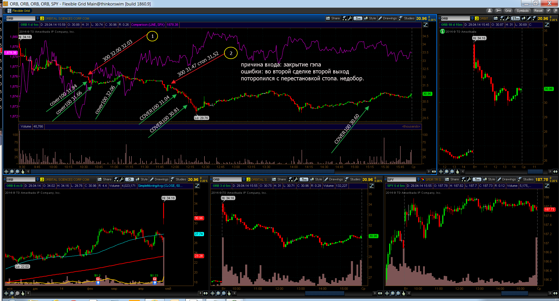Click expand arrows icon at 1m chart bottom-right
Screen dimensions: 559x301
pyautogui.click(x=434, y=171)
